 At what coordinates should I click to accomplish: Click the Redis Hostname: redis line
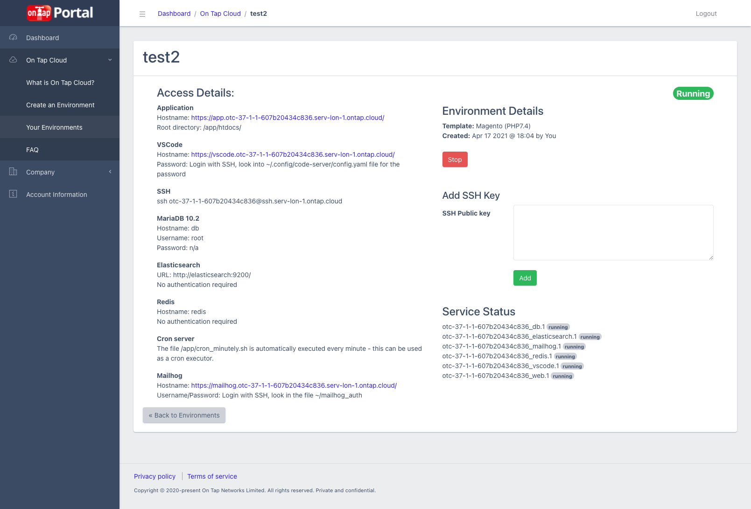tap(182, 312)
